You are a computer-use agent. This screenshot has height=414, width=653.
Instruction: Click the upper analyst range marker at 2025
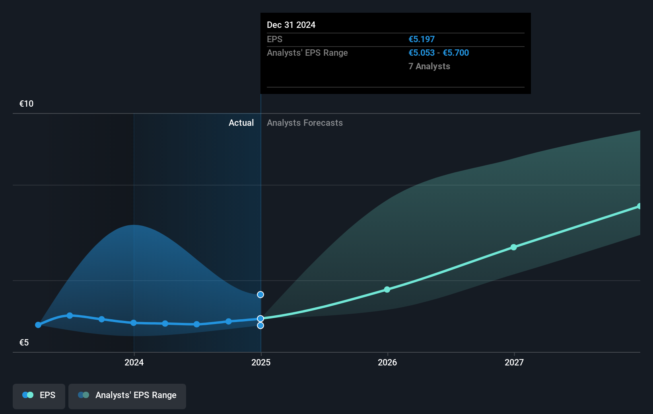260,295
